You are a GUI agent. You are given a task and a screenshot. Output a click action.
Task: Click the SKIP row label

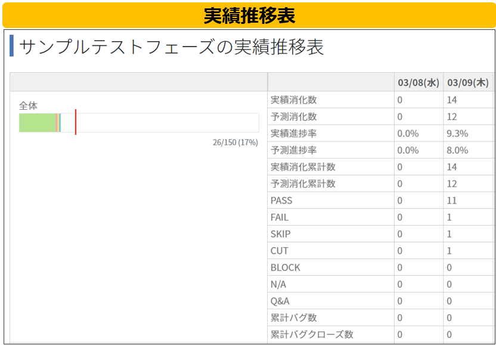(x=280, y=234)
